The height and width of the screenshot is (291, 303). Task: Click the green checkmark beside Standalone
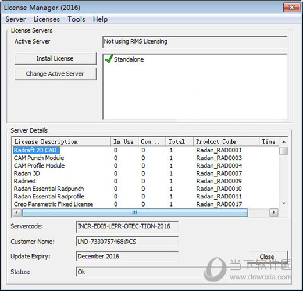click(x=109, y=59)
